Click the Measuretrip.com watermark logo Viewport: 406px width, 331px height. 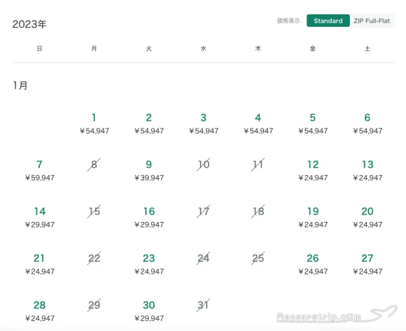pos(337,314)
